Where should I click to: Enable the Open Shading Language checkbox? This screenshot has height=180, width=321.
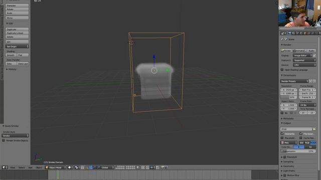282,70
